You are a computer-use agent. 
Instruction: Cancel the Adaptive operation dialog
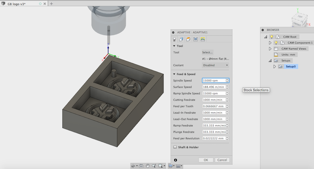coord(222,160)
